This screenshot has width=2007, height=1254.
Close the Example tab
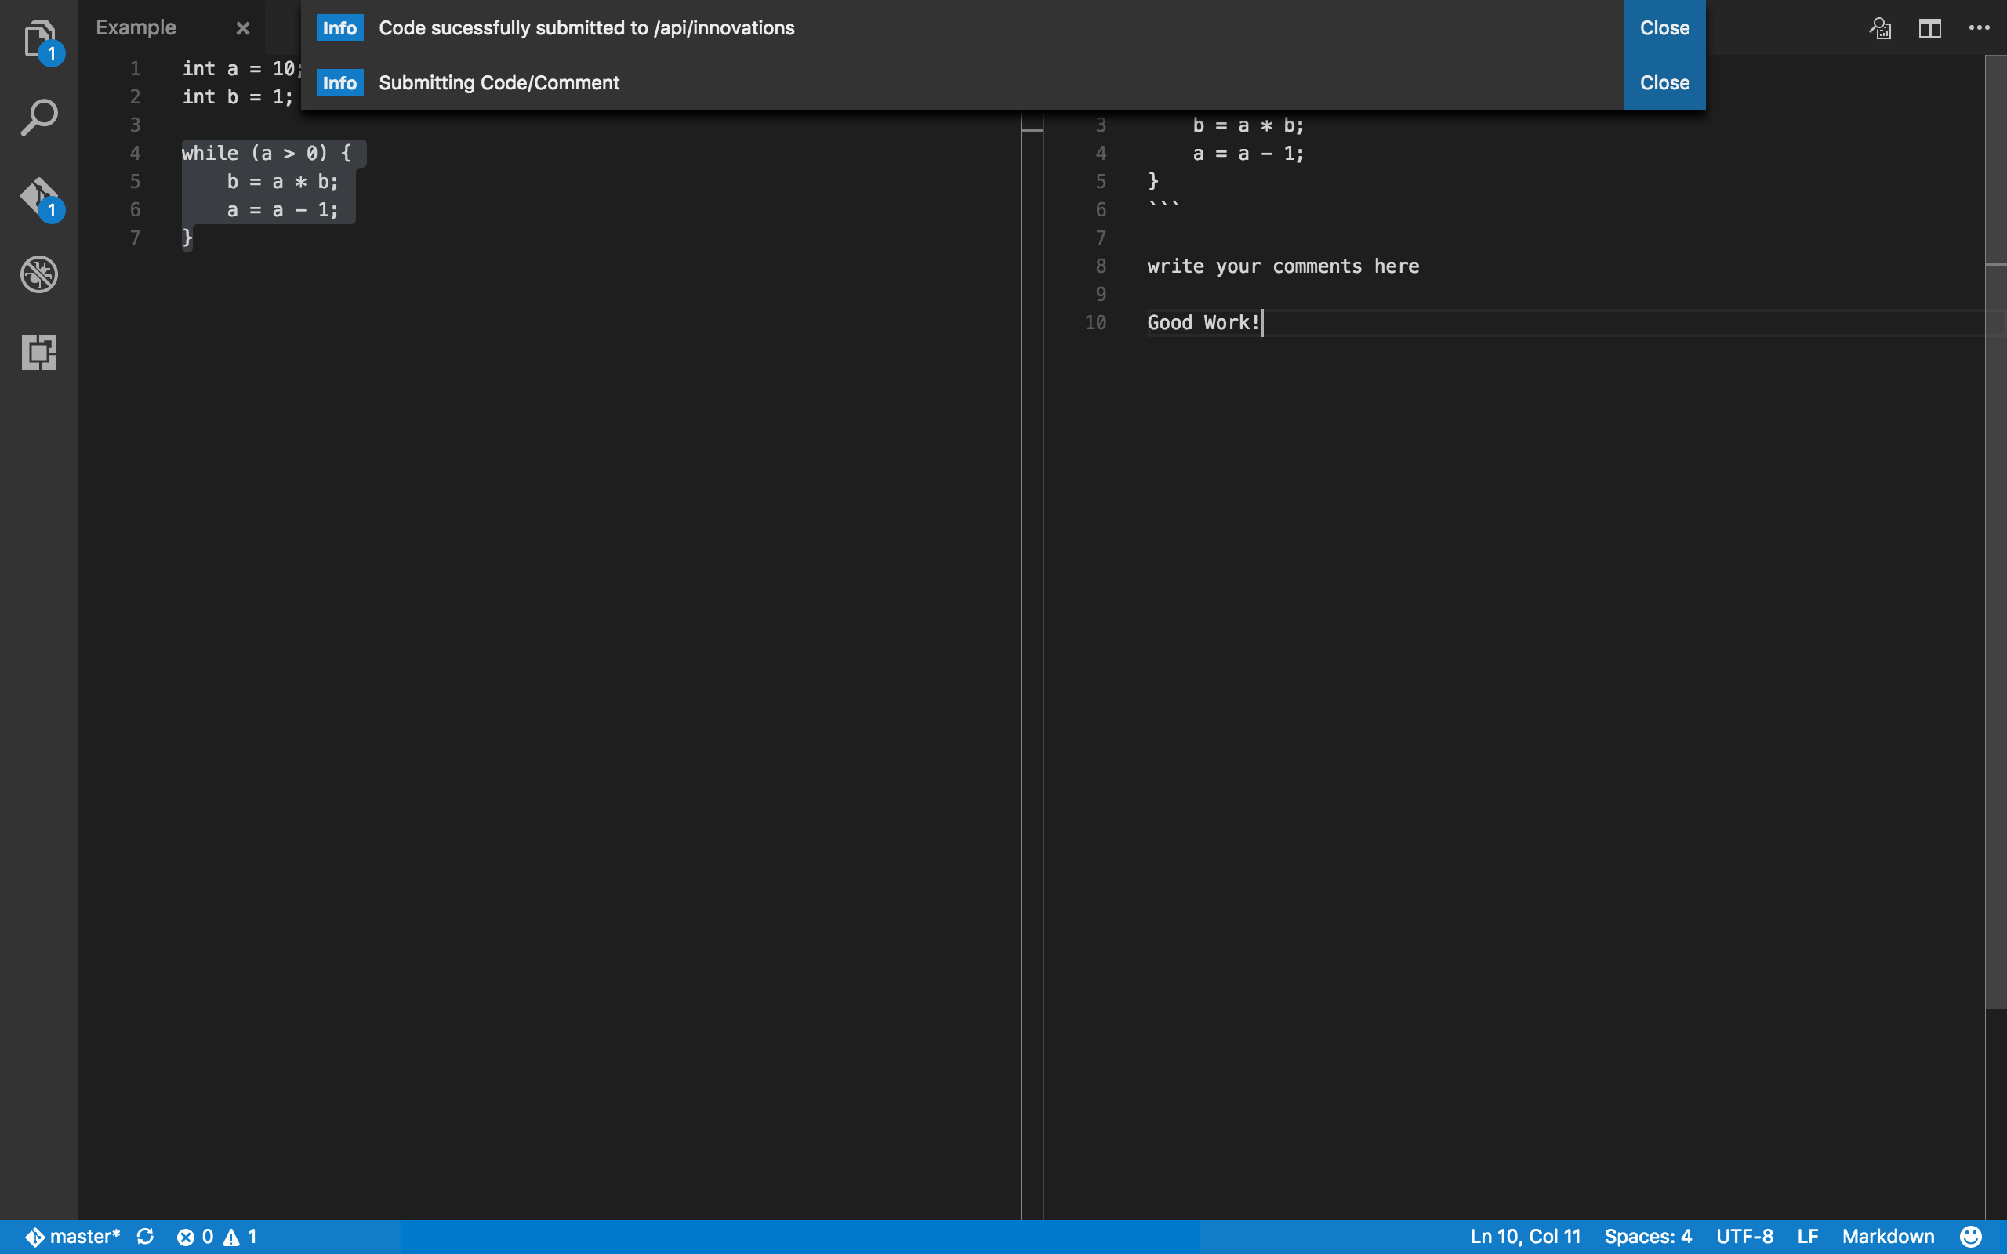point(242,28)
